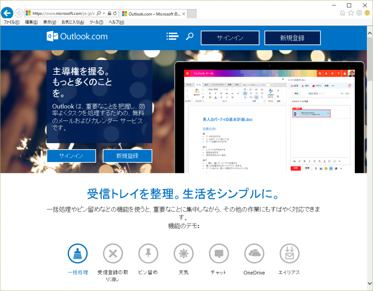Select the エイリアス mail download icon
The height and width of the screenshot is (291, 373).
click(290, 253)
